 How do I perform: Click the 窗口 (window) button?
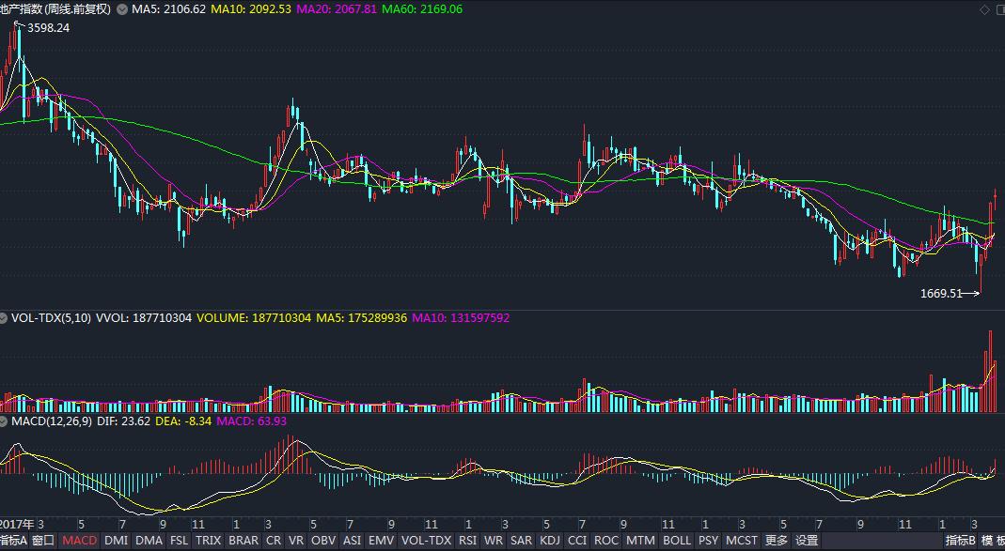[x=43, y=541]
